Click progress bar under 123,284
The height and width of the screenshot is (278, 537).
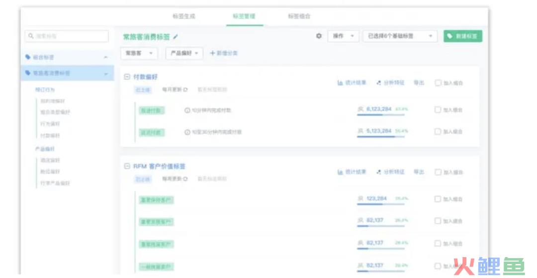tap(381, 204)
